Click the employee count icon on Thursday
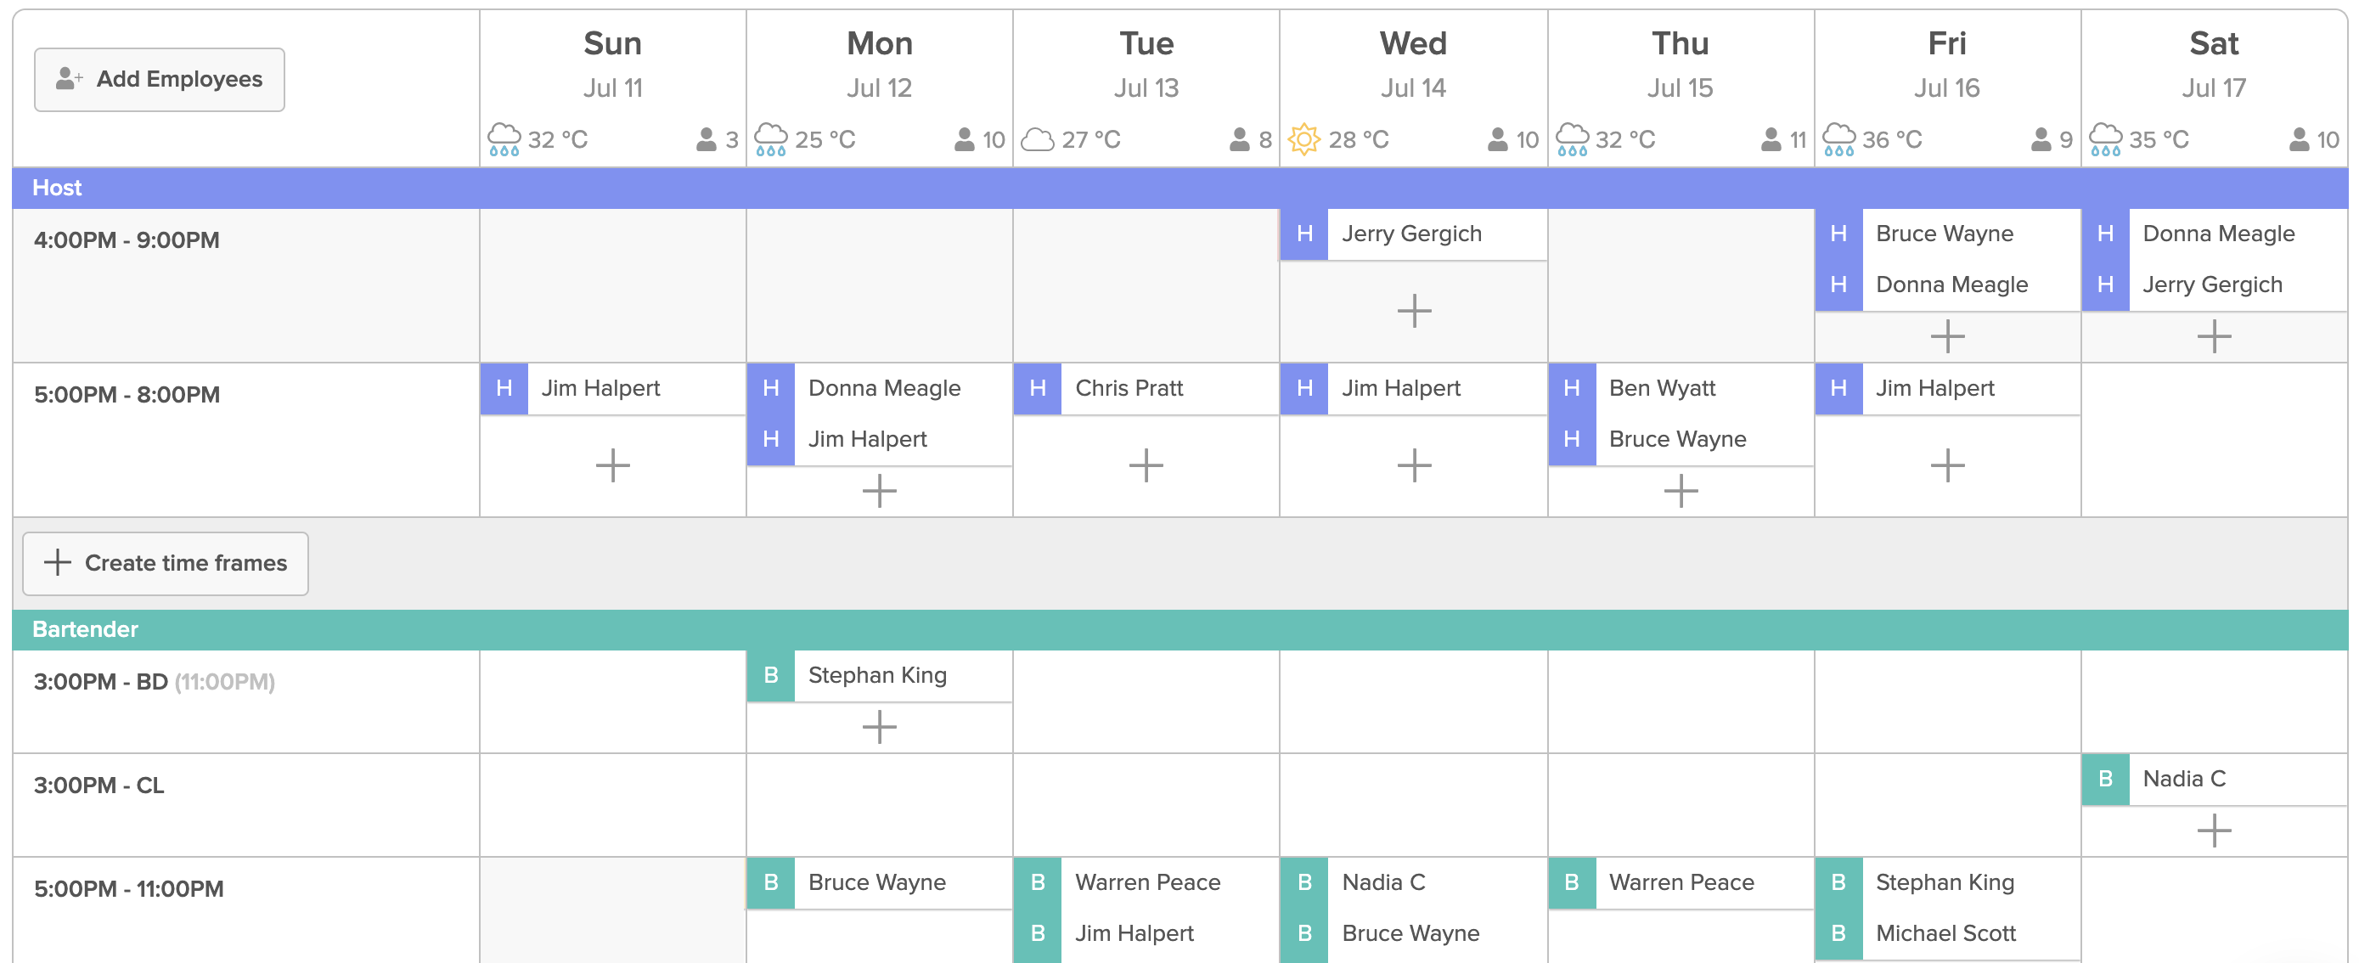The image size is (2359, 963). tap(1771, 139)
